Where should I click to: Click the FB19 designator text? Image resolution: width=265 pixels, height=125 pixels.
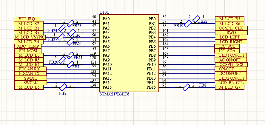(179, 26)
